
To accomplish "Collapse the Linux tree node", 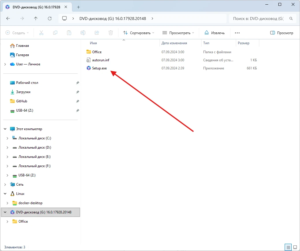I will click(5, 194).
